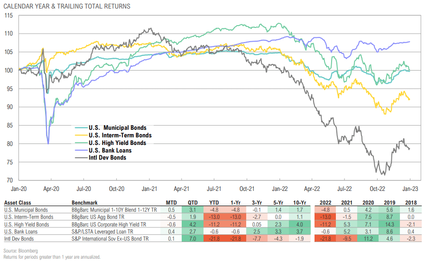426x261 pixels.
Task: Click the 2019 column header
Action: [x=389, y=203]
